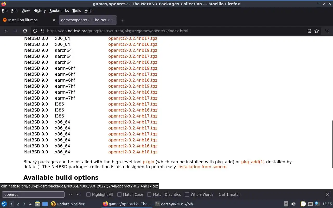
Task: Go back to the previous page
Action: [x=6, y=31]
